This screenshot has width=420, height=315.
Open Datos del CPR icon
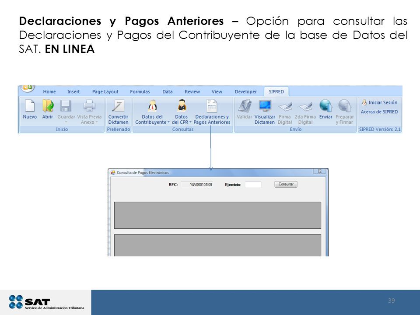pyautogui.click(x=182, y=106)
